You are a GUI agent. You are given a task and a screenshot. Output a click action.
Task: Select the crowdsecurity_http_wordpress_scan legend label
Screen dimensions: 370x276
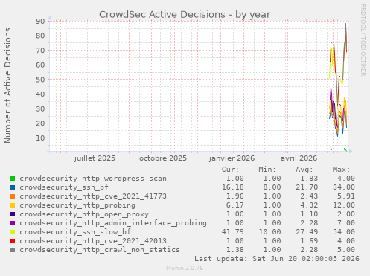(x=93, y=179)
